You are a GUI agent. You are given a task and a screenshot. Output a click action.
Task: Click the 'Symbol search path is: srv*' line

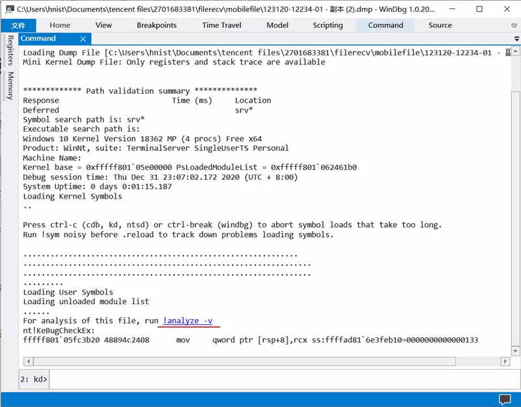tap(83, 120)
